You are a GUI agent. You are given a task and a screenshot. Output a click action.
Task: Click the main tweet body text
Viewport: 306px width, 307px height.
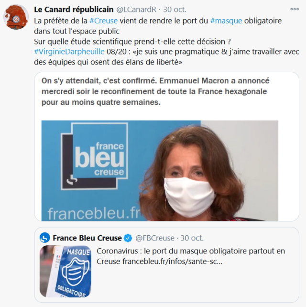(x=166, y=41)
